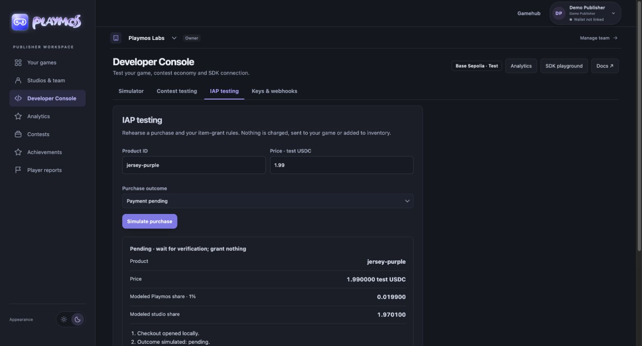642x346 pixels.
Task: Click the Developer Console code icon
Action: pos(18,98)
